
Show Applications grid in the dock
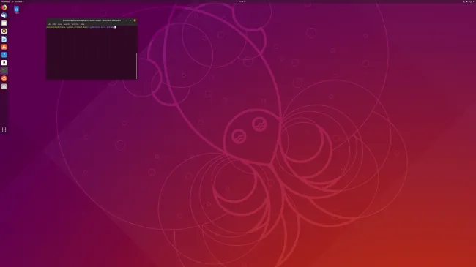coord(4,129)
